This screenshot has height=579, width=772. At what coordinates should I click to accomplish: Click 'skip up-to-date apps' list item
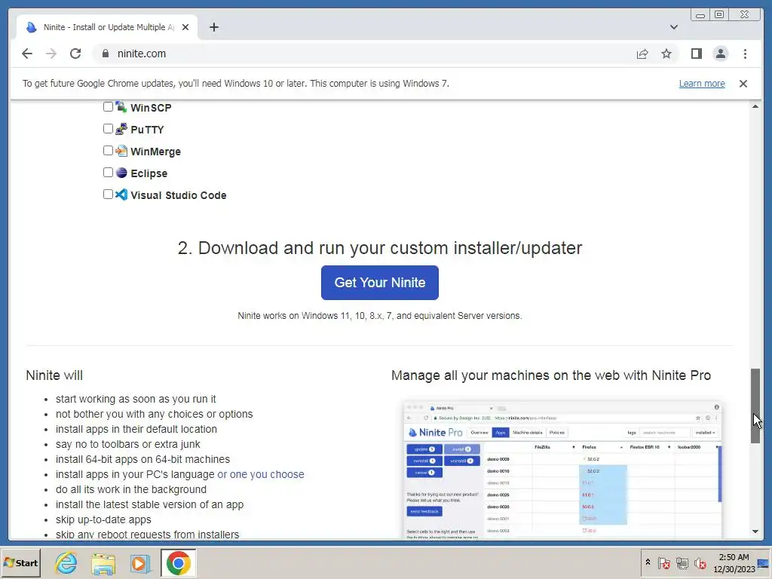point(103,519)
